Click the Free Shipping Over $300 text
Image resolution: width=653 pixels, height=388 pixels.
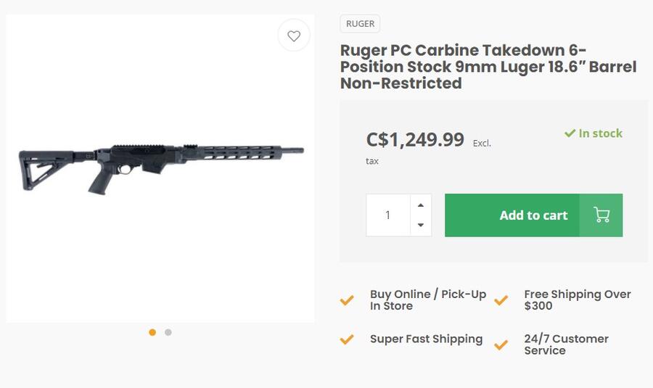click(x=578, y=300)
